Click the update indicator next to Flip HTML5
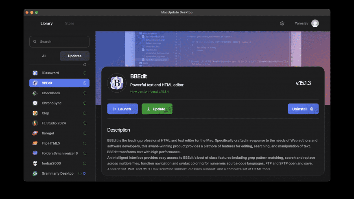 [x=85, y=143]
